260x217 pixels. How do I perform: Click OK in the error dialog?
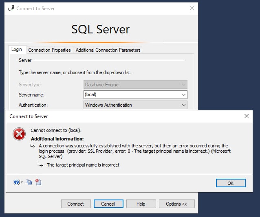click(231, 183)
